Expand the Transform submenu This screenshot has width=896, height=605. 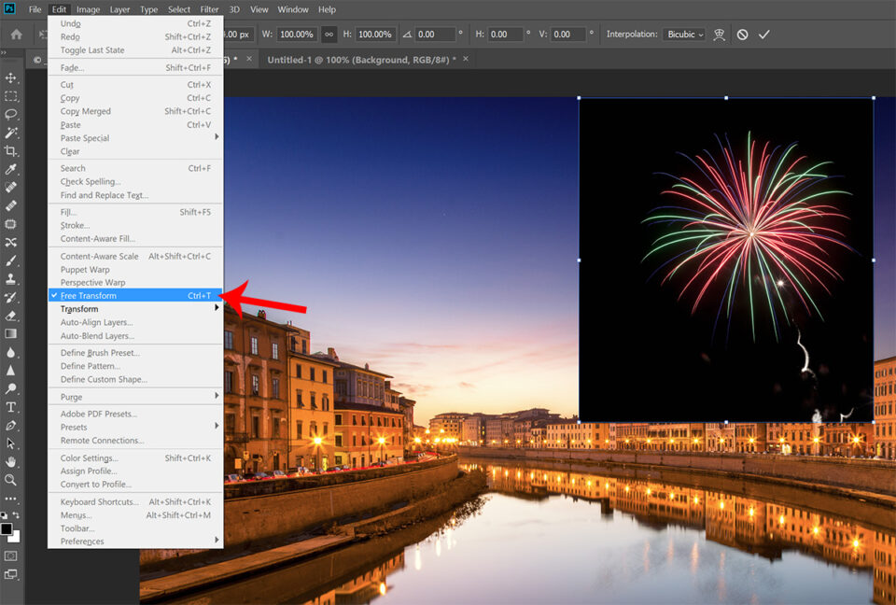coord(77,308)
